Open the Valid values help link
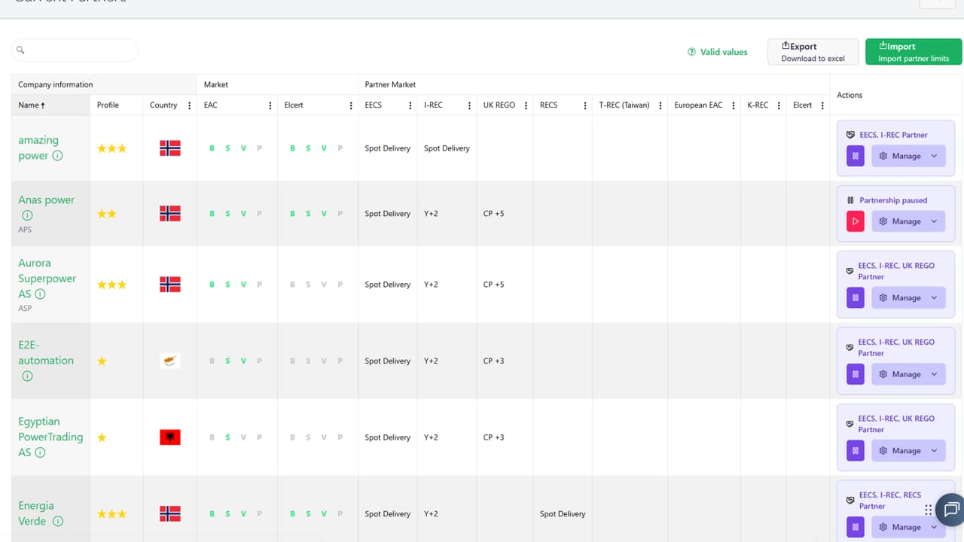This screenshot has height=542, width=964. coord(717,52)
